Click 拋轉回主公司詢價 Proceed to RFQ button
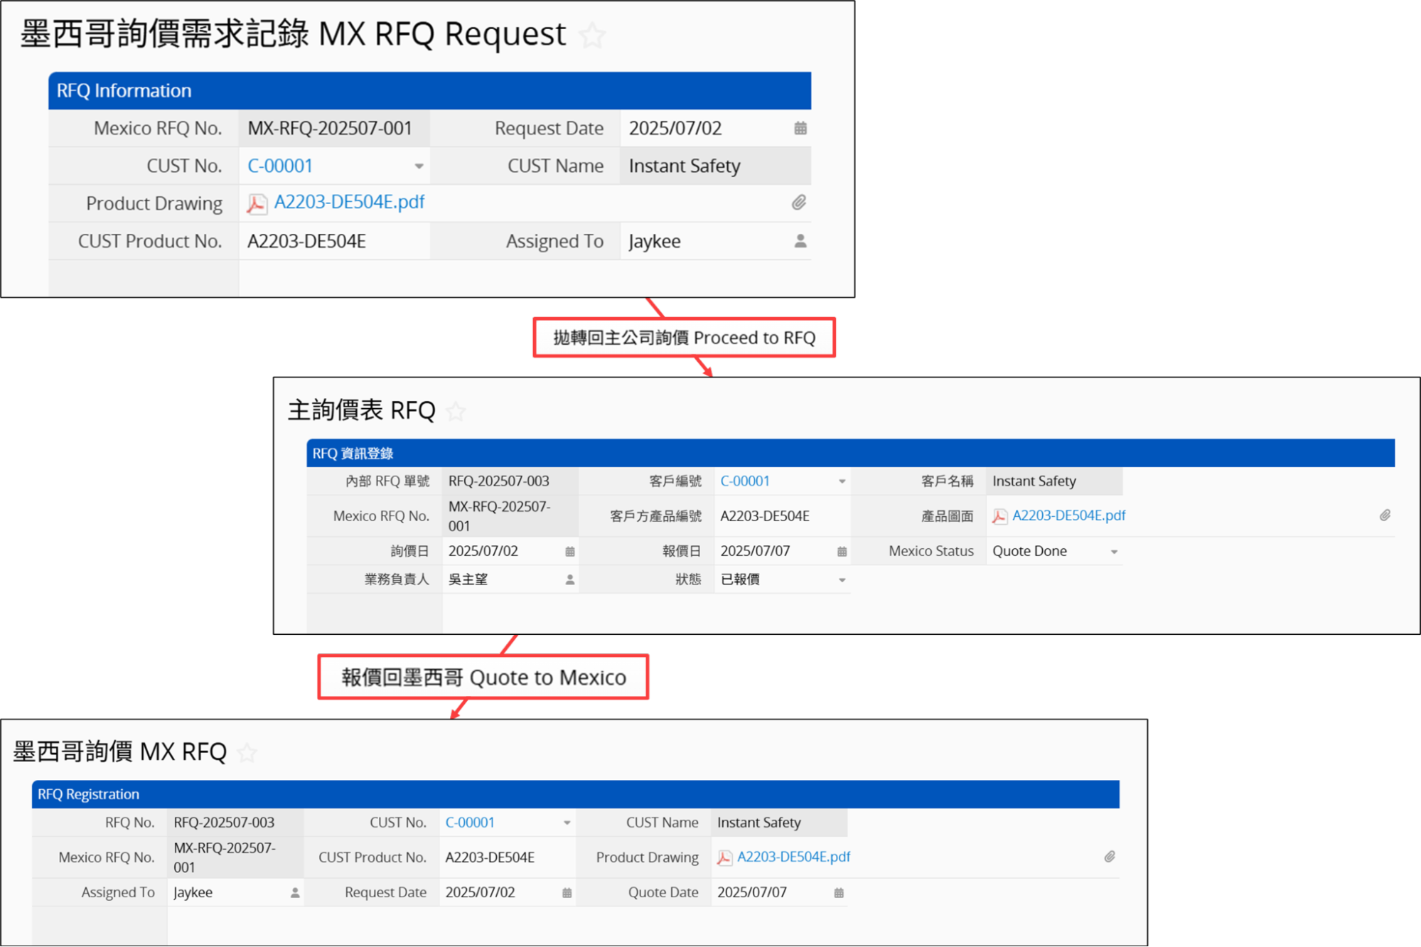Viewport: 1421px width, 947px height. tap(684, 338)
